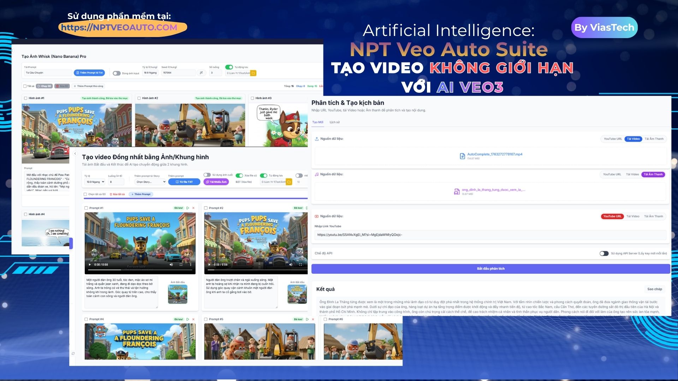The image size is (678, 381).
Task: Mute volume on Prompt #2 video
Action: click(x=291, y=265)
